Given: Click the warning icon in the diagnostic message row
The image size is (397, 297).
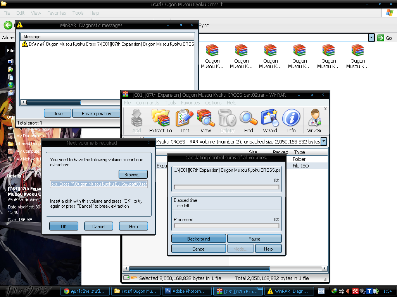Looking at the screenshot, I should tap(24, 44).
